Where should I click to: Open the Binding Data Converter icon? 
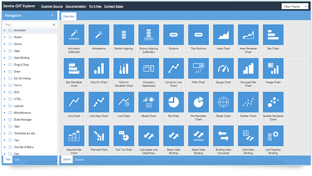click(223, 136)
